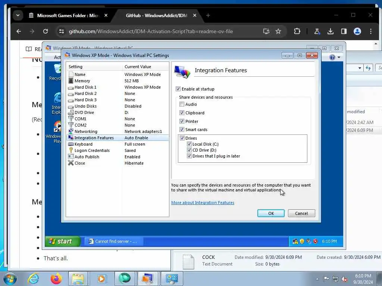Click the Close setting X icon
The image size is (382, 286).
coord(71,163)
